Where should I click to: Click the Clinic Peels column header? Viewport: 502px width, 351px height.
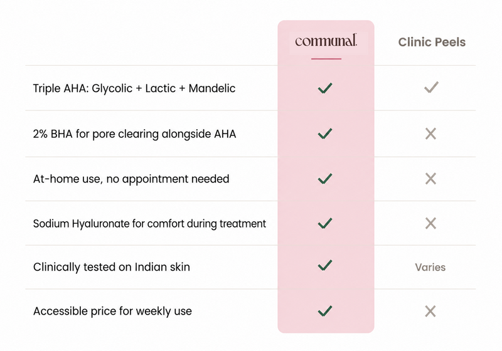point(432,42)
